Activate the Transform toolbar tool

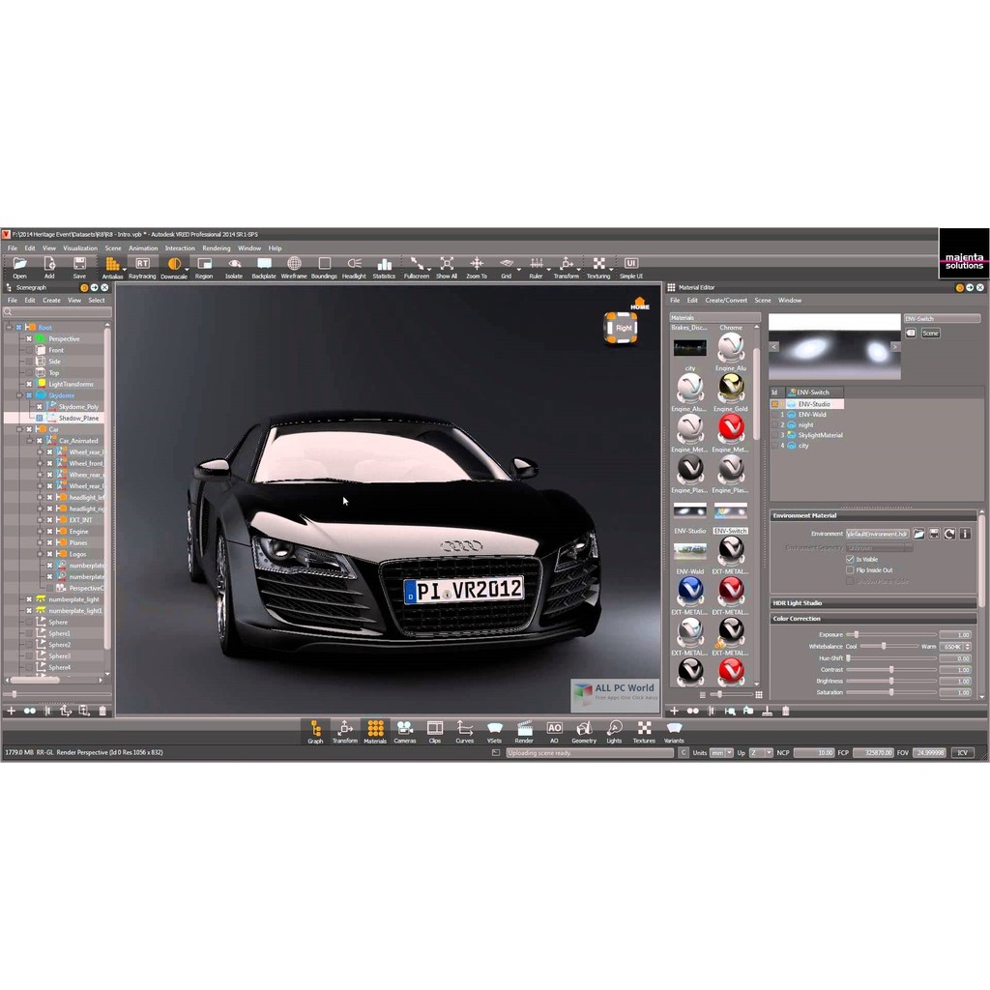point(567,267)
